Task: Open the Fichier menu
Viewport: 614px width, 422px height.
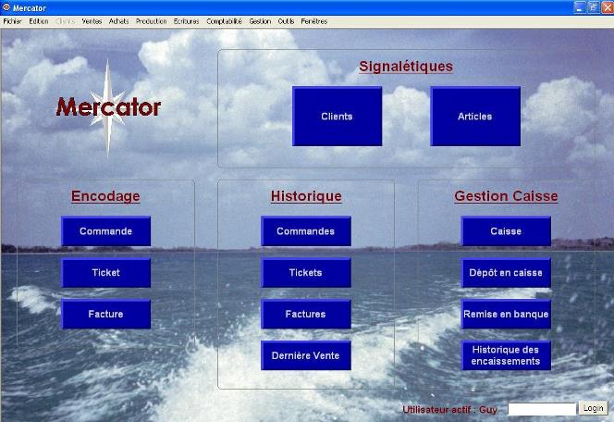Action: [12, 20]
